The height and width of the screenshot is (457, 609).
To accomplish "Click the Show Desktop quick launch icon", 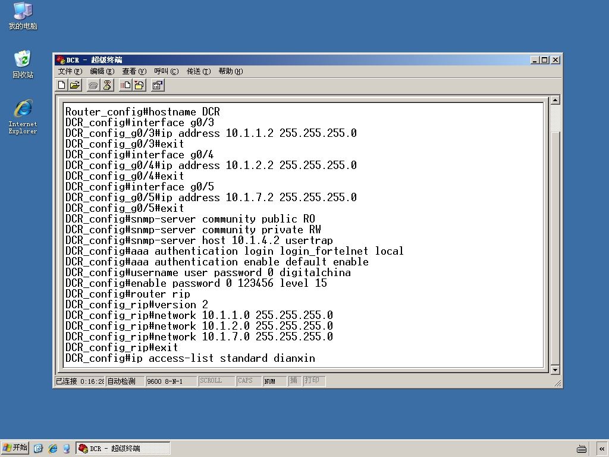I will click(67, 449).
